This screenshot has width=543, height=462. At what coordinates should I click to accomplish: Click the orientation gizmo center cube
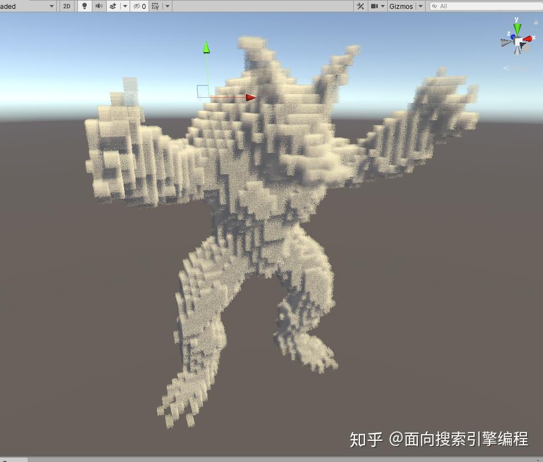click(x=519, y=42)
